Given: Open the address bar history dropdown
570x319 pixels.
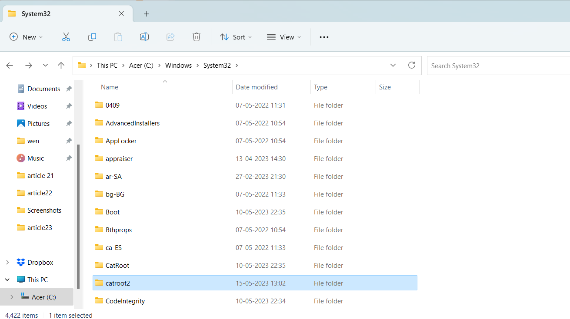Looking at the screenshot, I should (393, 66).
